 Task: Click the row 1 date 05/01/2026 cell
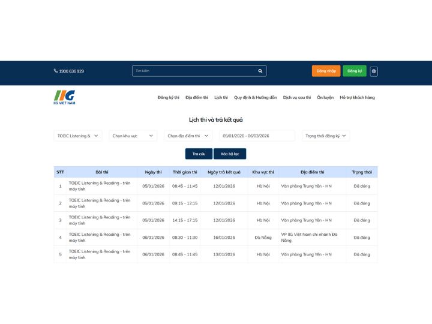153,186
